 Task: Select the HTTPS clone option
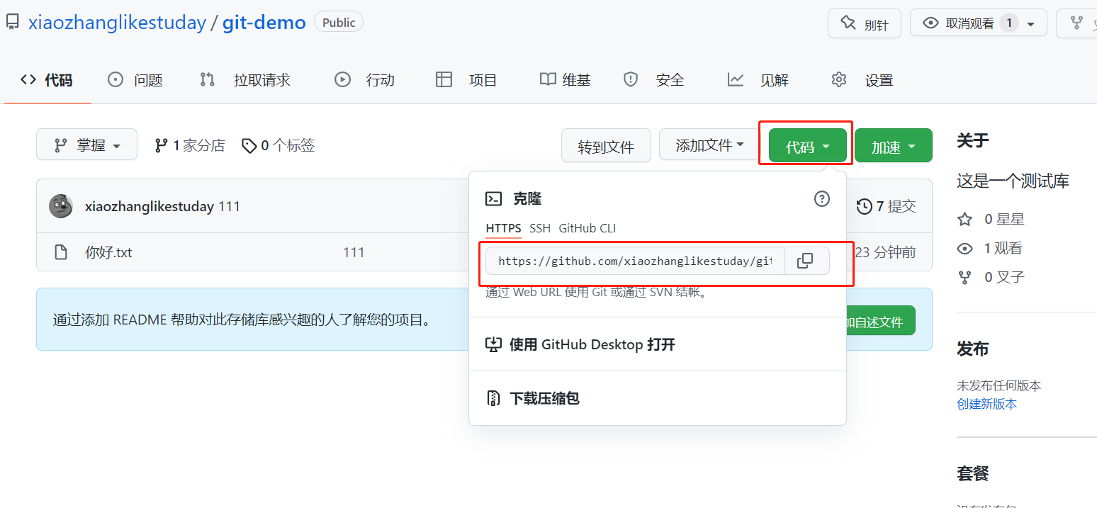click(x=503, y=228)
